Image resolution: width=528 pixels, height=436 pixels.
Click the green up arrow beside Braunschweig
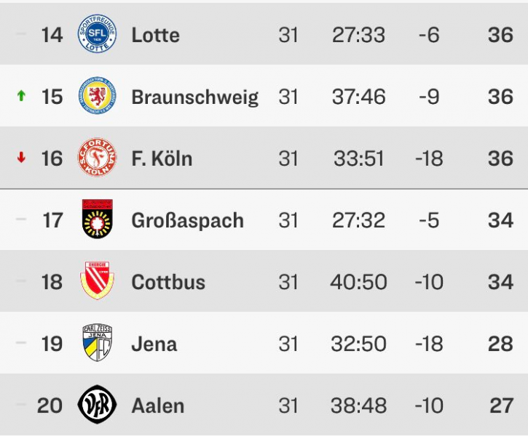point(21,96)
